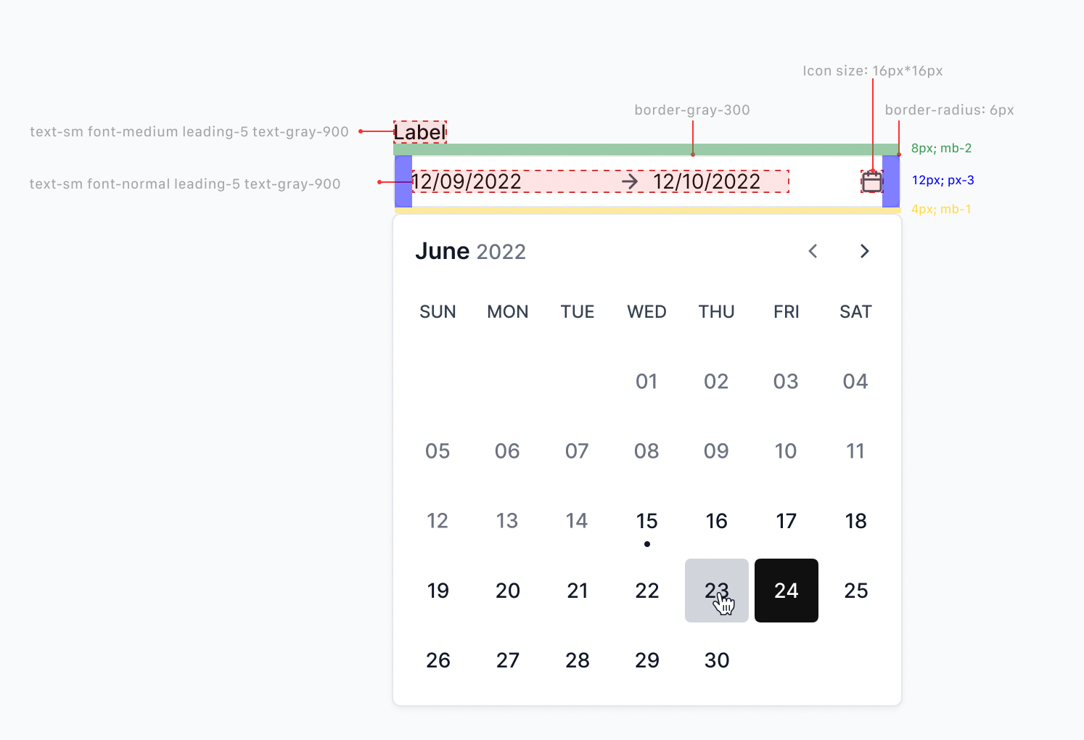
Task: Click the left chevron to go back a month
Action: [813, 251]
